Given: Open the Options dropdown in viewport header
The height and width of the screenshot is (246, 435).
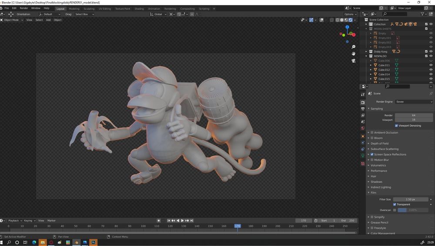Looking at the screenshot, I should pos(350,14).
